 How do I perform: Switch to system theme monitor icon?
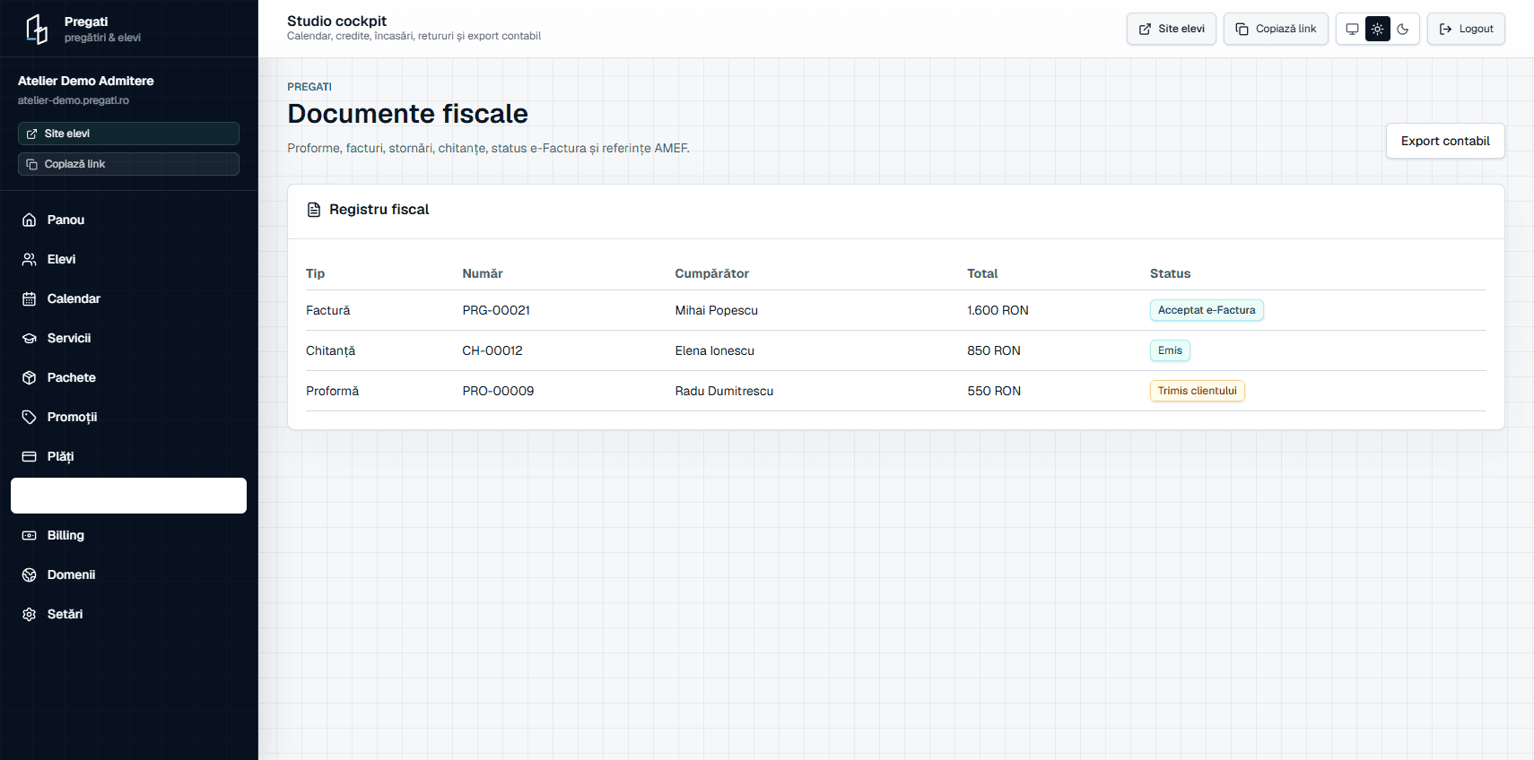click(x=1352, y=29)
